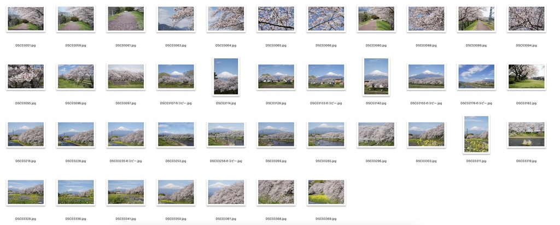Select the file name label DSC03369.jpg

326,219
